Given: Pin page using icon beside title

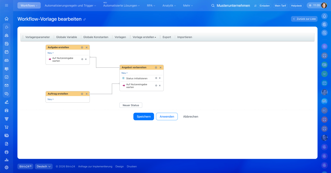Looking at the screenshot, I should [85, 19].
